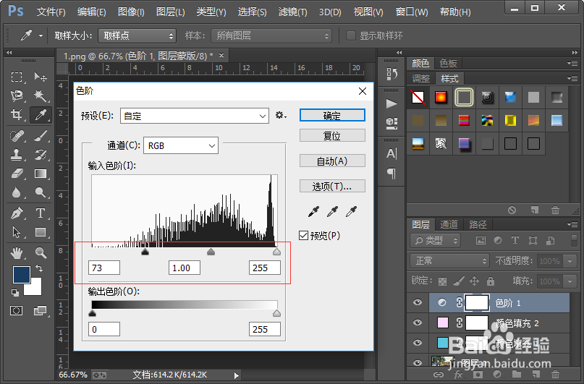584x384 pixels.
Task: Hide the 色阶 1 layer
Action: click(418, 302)
